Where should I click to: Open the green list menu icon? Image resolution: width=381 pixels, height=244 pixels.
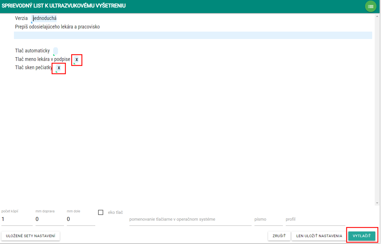[x=370, y=6]
